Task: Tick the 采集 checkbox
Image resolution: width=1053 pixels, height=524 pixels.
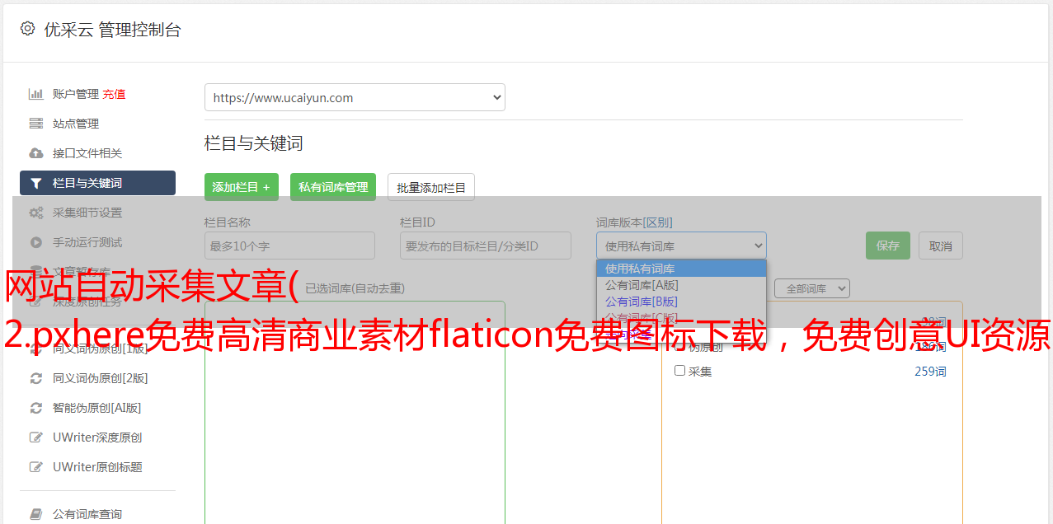Action: pos(680,371)
